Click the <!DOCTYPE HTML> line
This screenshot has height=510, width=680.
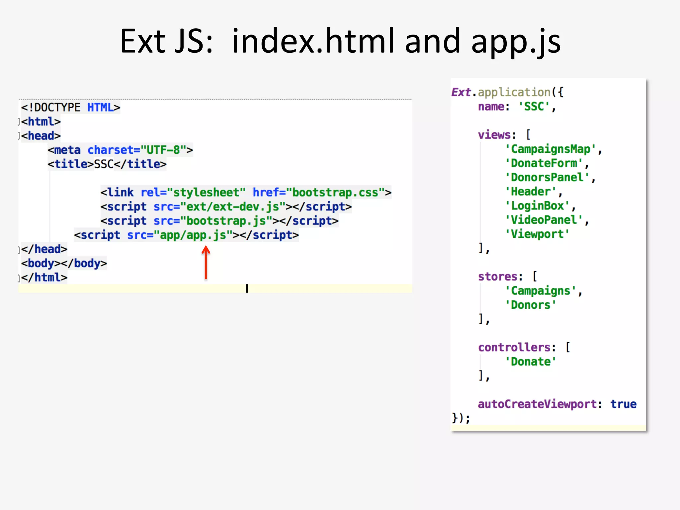point(70,108)
